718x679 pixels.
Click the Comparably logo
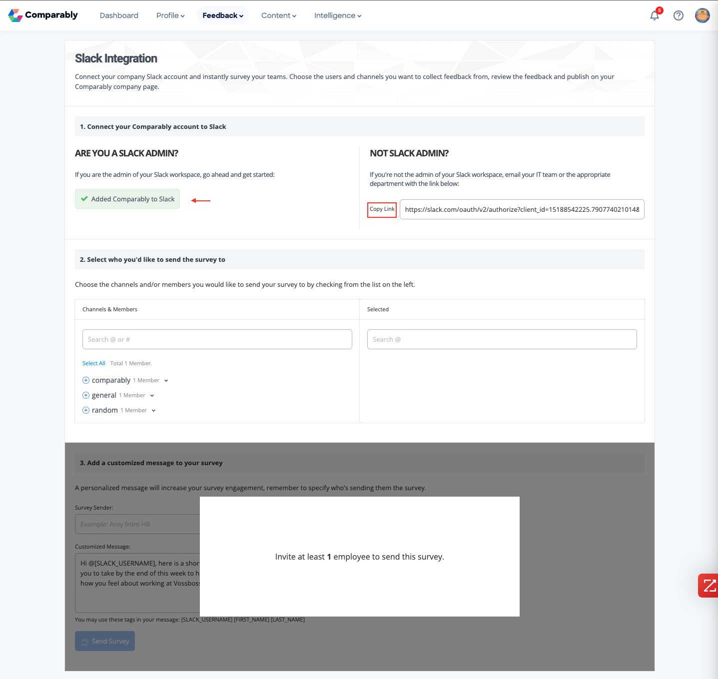pyautogui.click(x=43, y=15)
